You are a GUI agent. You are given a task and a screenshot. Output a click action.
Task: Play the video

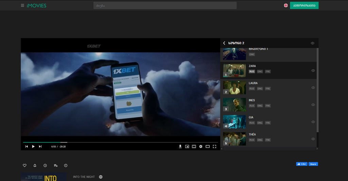[33, 146]
